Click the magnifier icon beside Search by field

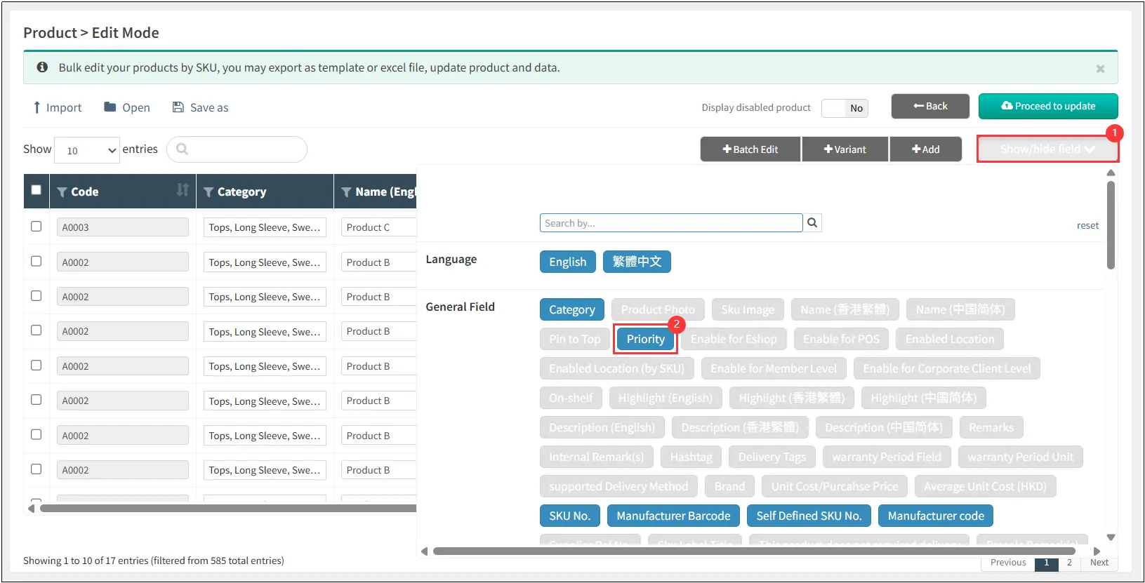pos(812,223)
